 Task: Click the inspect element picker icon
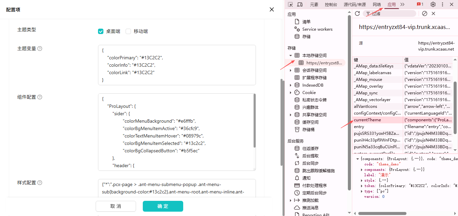point(290,4)
